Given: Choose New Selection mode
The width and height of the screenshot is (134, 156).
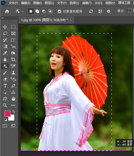Looking at the screenshot, I should coord(31,11).
